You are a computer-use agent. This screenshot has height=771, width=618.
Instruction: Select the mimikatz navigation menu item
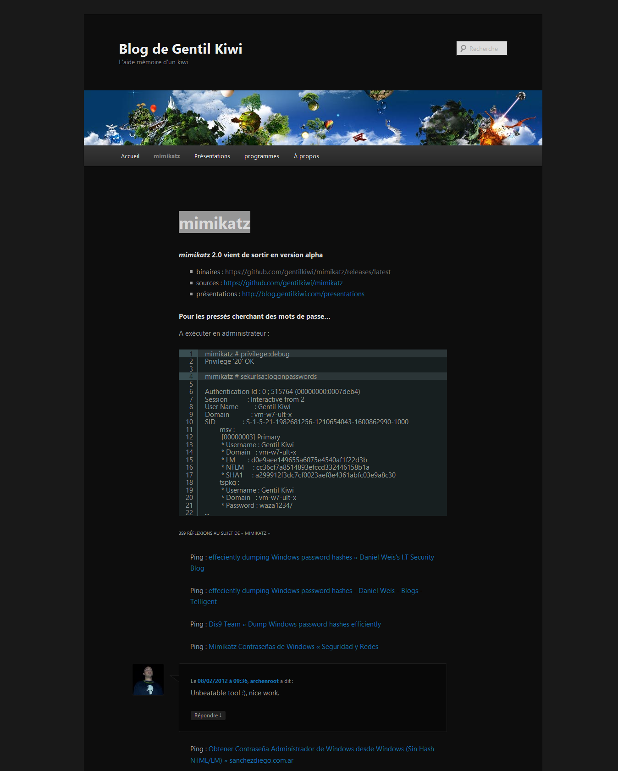click(166, 156)
